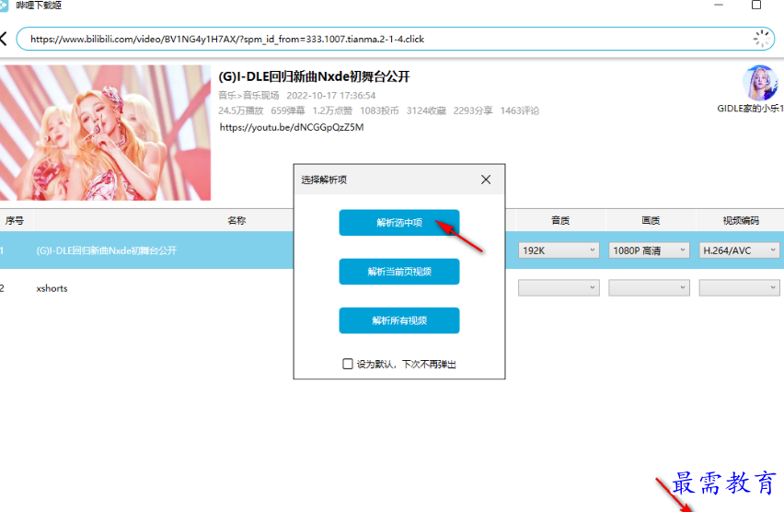Image resolution: width=784 pixels, height=512 pixels.
Task: Click the video cover thumbnail
Action: [x=105, y=133]
